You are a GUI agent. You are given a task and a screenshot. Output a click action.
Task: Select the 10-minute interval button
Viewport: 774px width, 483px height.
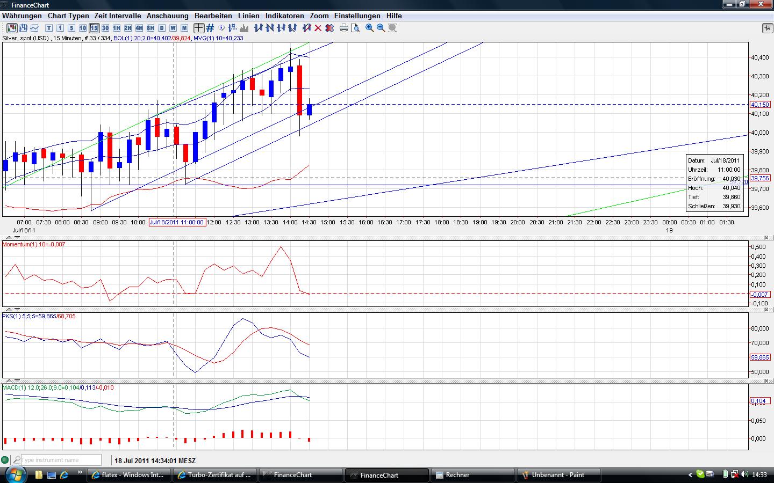point(83,28)
